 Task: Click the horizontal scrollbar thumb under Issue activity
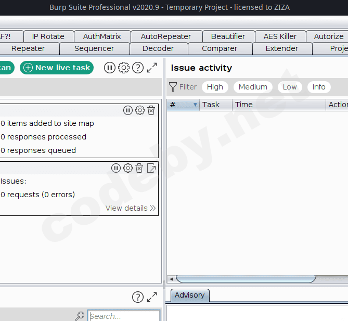tap(246, 279)
